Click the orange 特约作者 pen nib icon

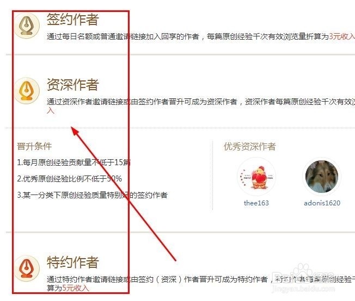27,268
